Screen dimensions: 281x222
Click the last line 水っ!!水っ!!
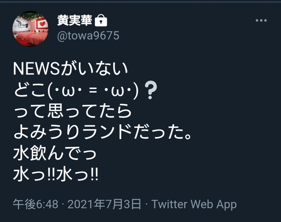pyautogui.click(x=55, y=174)
